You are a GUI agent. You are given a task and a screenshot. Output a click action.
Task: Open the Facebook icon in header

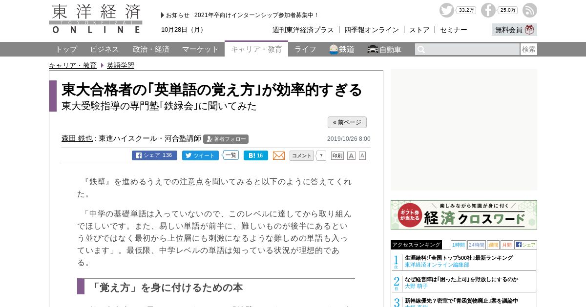click(488, 10)
